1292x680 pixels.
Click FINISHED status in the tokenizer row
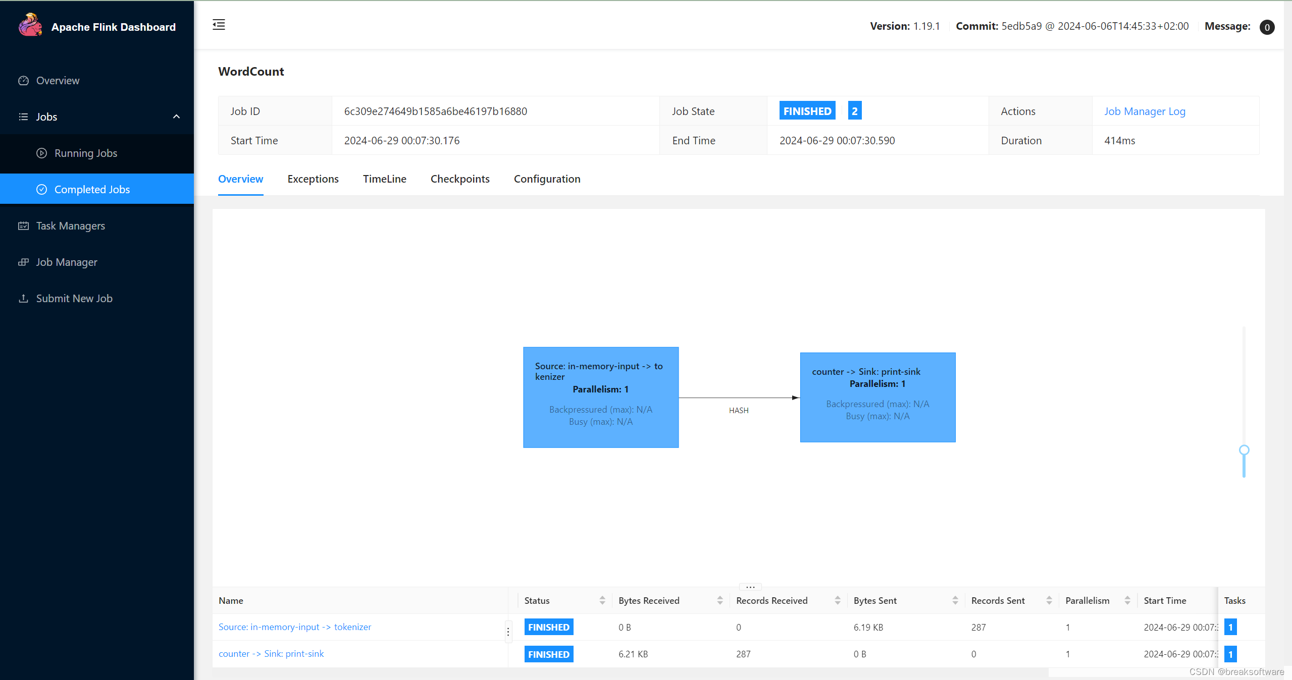pos(549,627)
